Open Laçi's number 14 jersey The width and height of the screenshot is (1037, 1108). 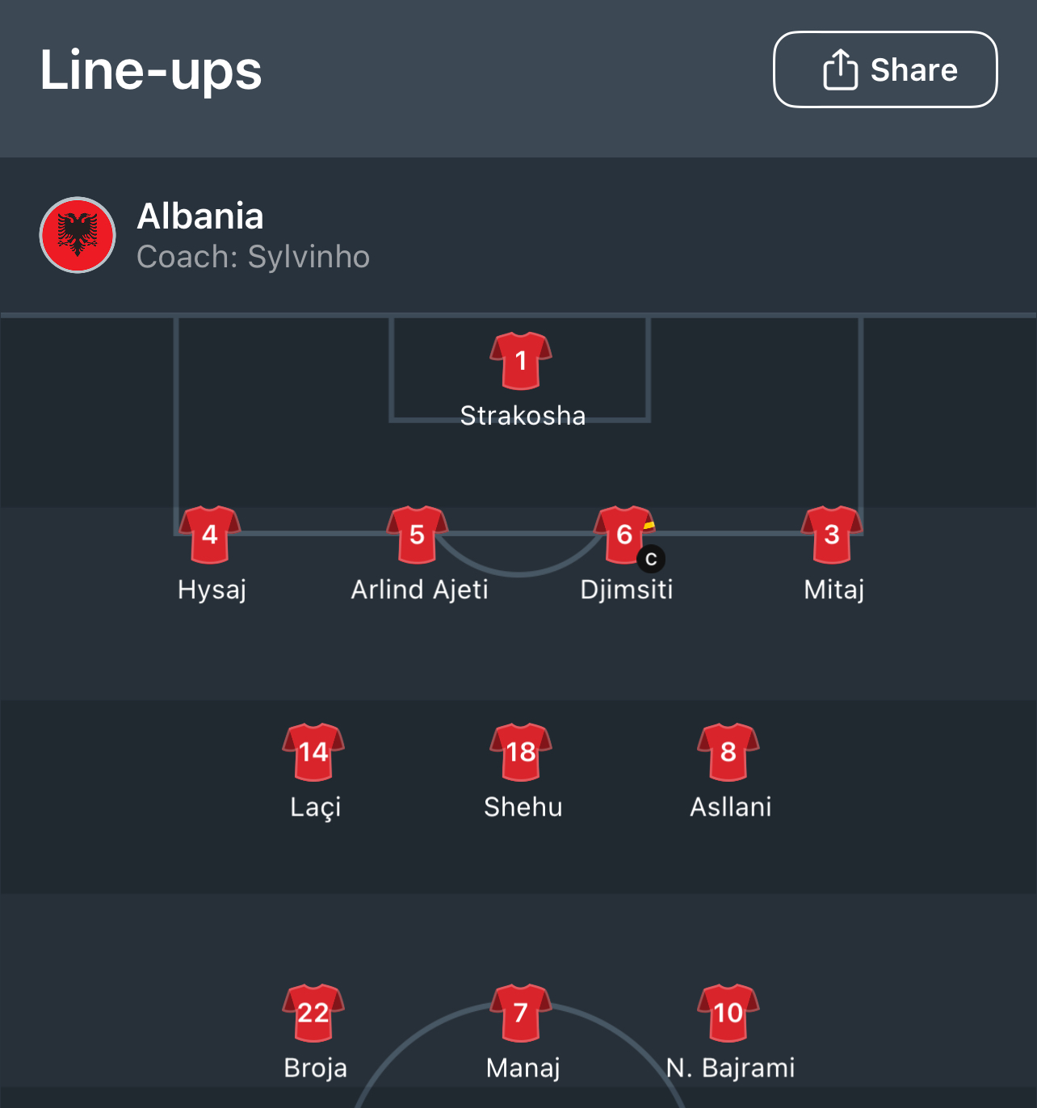313,752
